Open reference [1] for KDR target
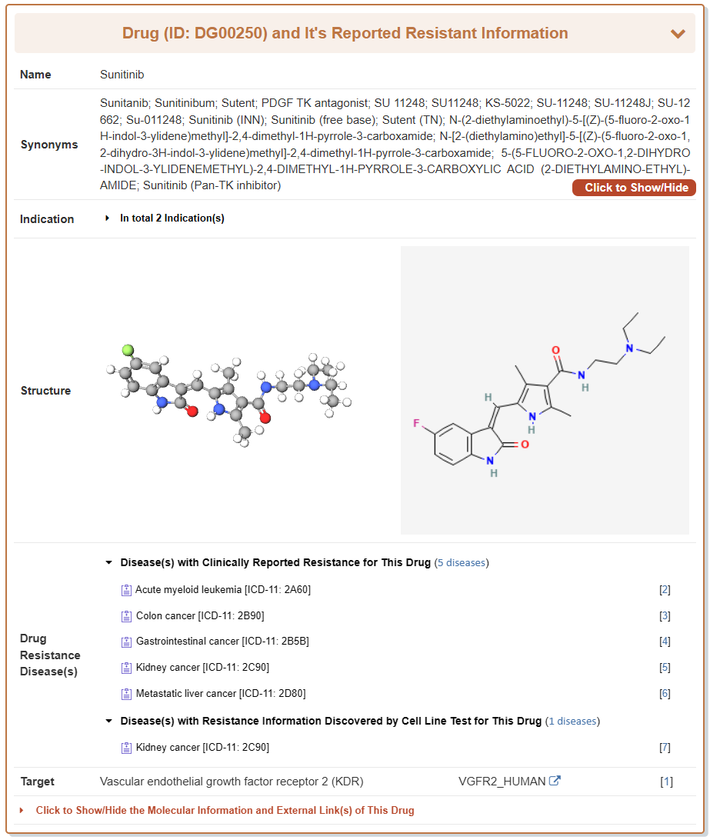The height and width of the screenshot is (840, 710). (x=666, y=782)
